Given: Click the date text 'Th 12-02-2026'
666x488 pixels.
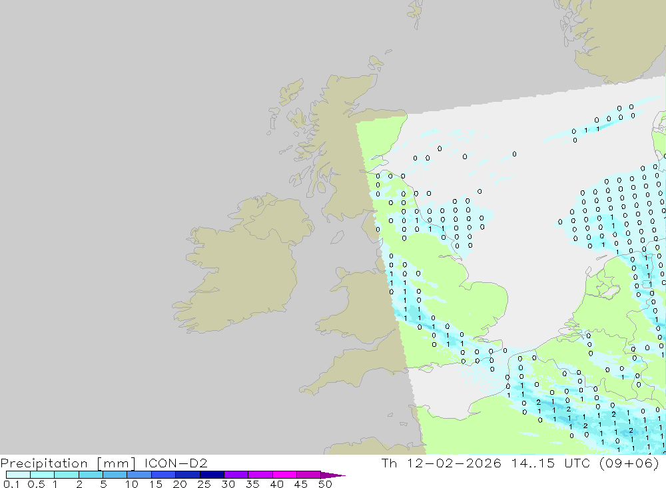Looking at the screenshot, I should [442, 463].
